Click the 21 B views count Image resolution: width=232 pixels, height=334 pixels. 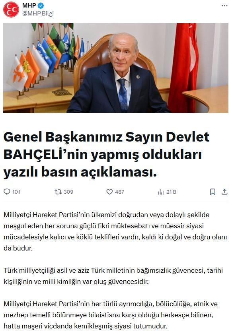pos(171,192)
